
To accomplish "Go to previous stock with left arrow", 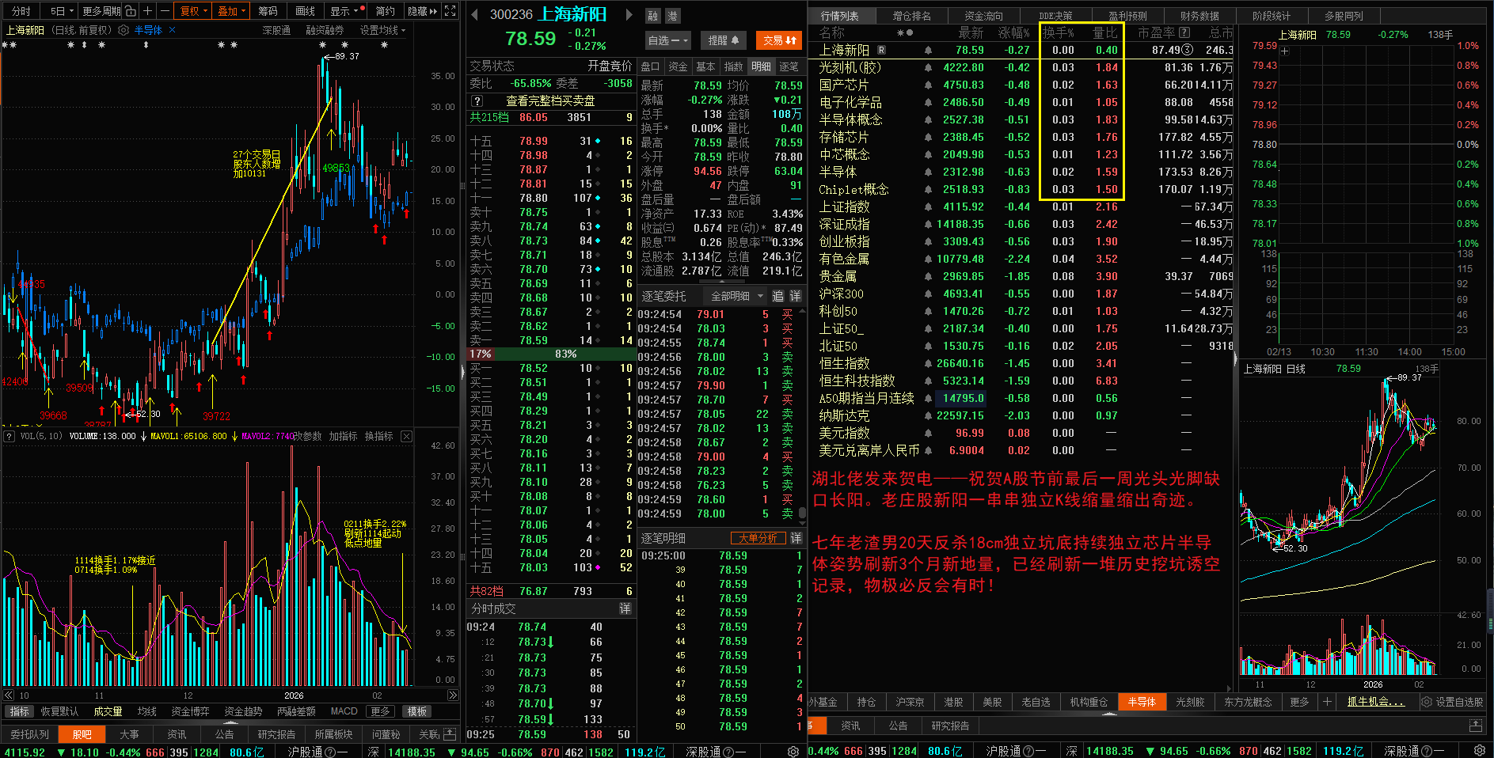I will [x=474, y=14].
